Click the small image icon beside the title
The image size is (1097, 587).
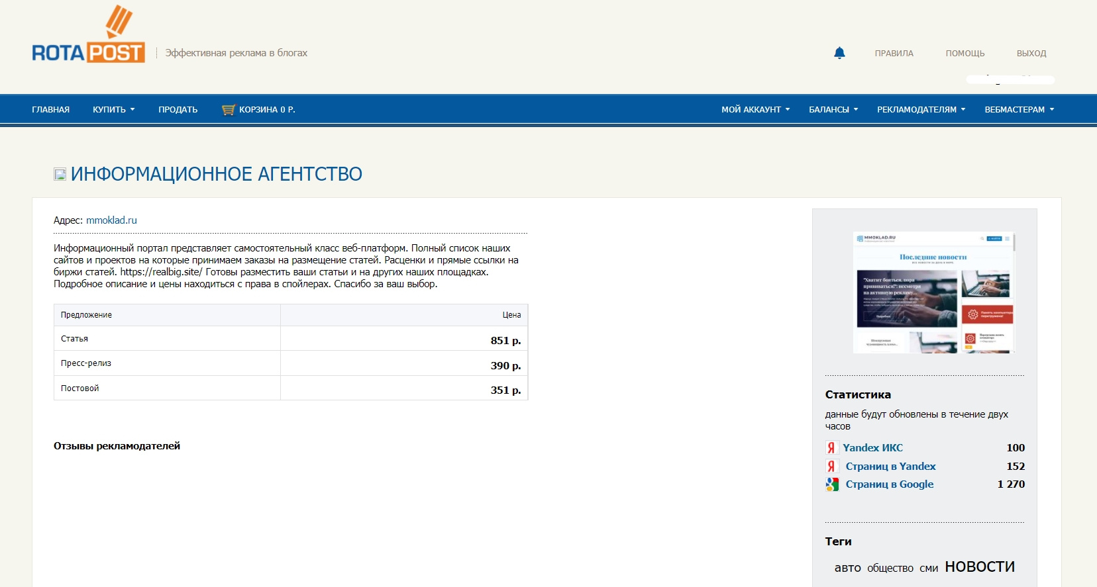click(x=60, y=174)
